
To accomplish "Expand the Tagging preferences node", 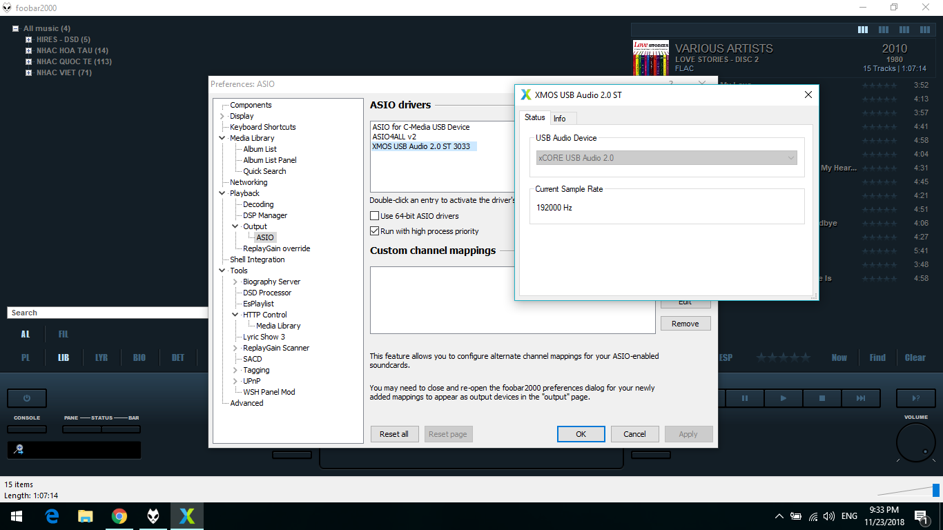I will click(235, 370).
